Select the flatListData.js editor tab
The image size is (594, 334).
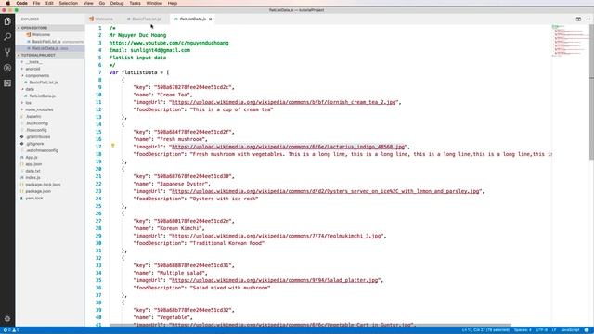(192, 19)
